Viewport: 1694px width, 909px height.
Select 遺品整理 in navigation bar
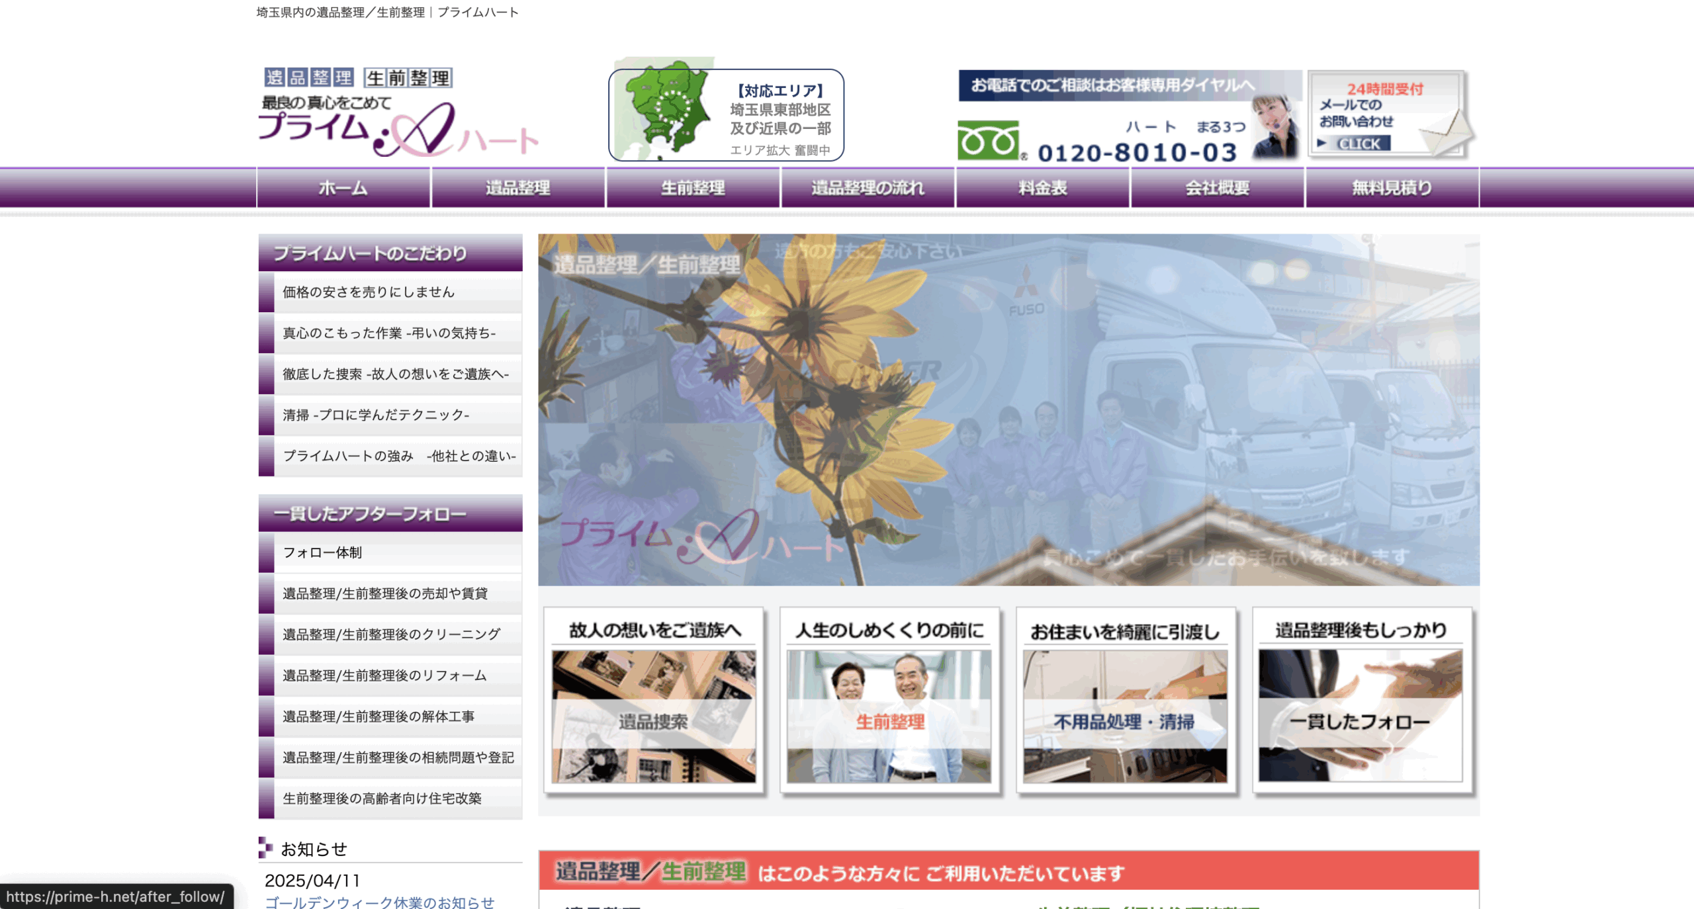[x=517, y=188]
